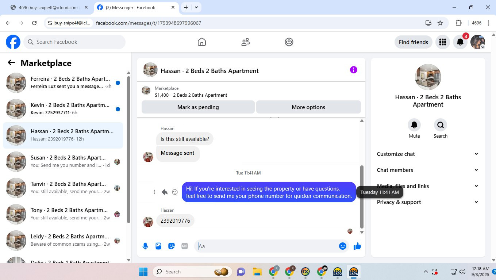Open Notifications bell with 3 badge
This screenshot has height=280, width=496.
(461, 42)
